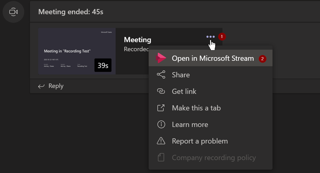Click the warning triangle icon
Screen dimensions: 320x173
tap(161, 141)
